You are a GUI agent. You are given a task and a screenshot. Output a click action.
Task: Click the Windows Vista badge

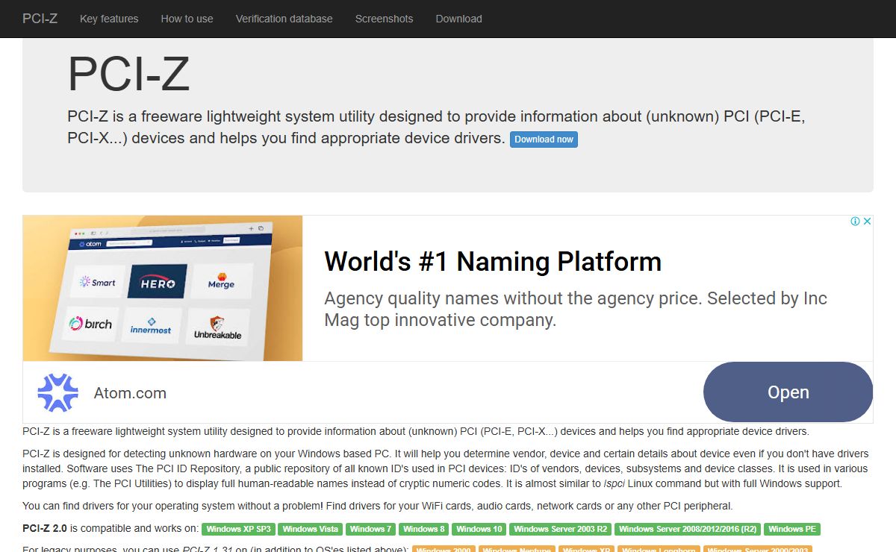click(311, 530)
